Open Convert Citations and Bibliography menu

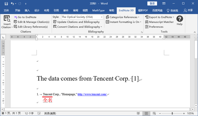[x=78, y=27]
